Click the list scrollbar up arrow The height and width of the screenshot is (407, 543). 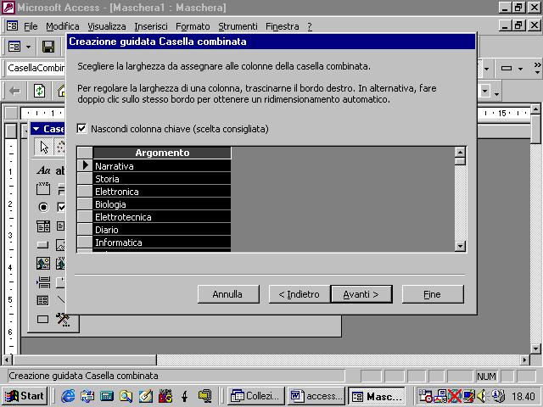(460, 153)
